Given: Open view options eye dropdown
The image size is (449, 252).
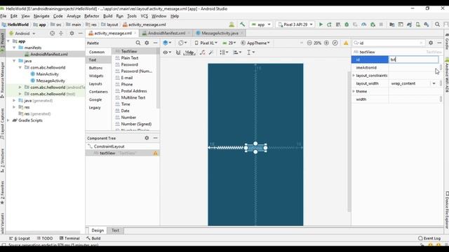Looking at the screenshot, I should coord(167,52).
